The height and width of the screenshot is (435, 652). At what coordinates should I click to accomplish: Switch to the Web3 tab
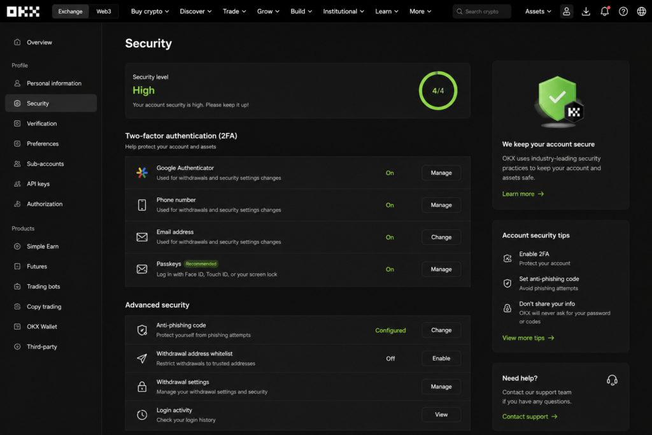coord(104,11)
